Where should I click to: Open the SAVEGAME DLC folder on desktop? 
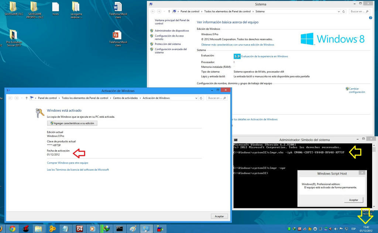[14, 9]
